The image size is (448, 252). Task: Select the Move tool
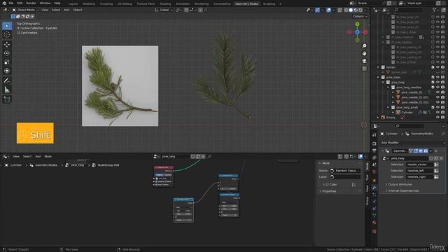tap(7, 44)
